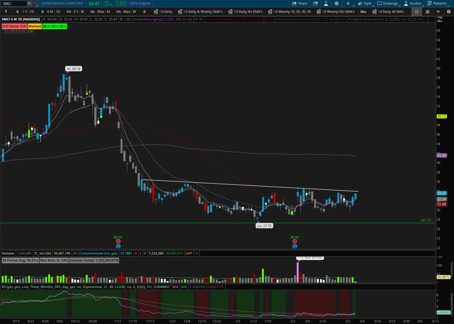The image size is (454, 324).
Task: Click the yellow Market label
Action: click(x=35, y=26)
